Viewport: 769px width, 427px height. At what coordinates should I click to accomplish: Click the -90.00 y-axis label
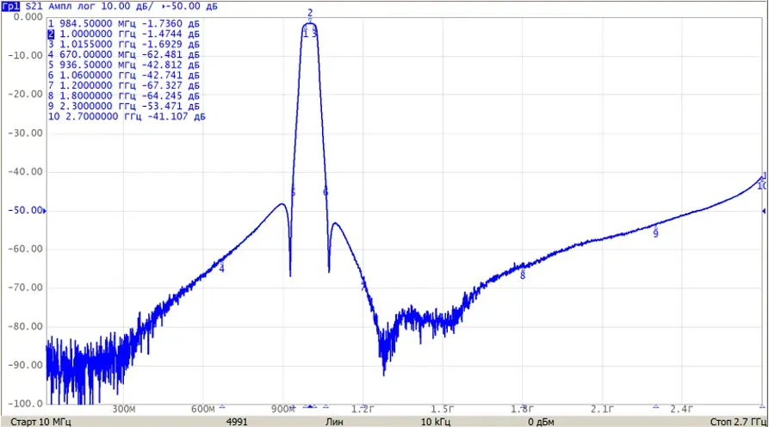click(26, 365)
